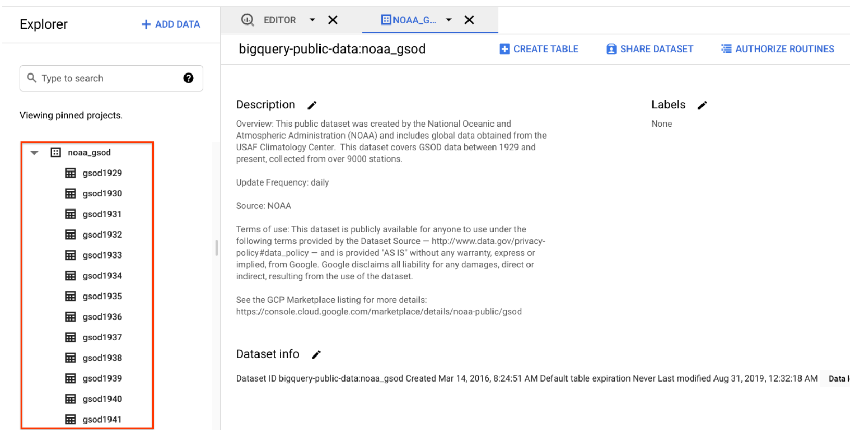850x430 pixels.
Task: Edit Labels with the pencil icon
Action: (703, 105)
